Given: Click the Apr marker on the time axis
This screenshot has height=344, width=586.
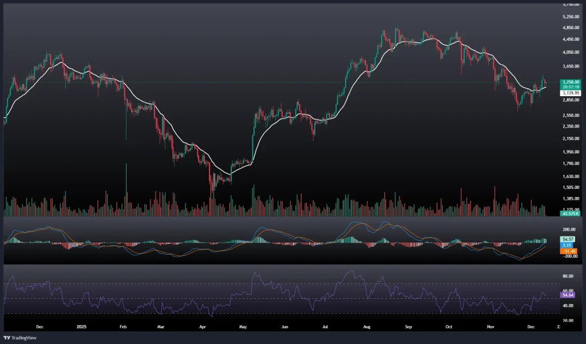Looking at the screenshot, I should click(203, 327).
